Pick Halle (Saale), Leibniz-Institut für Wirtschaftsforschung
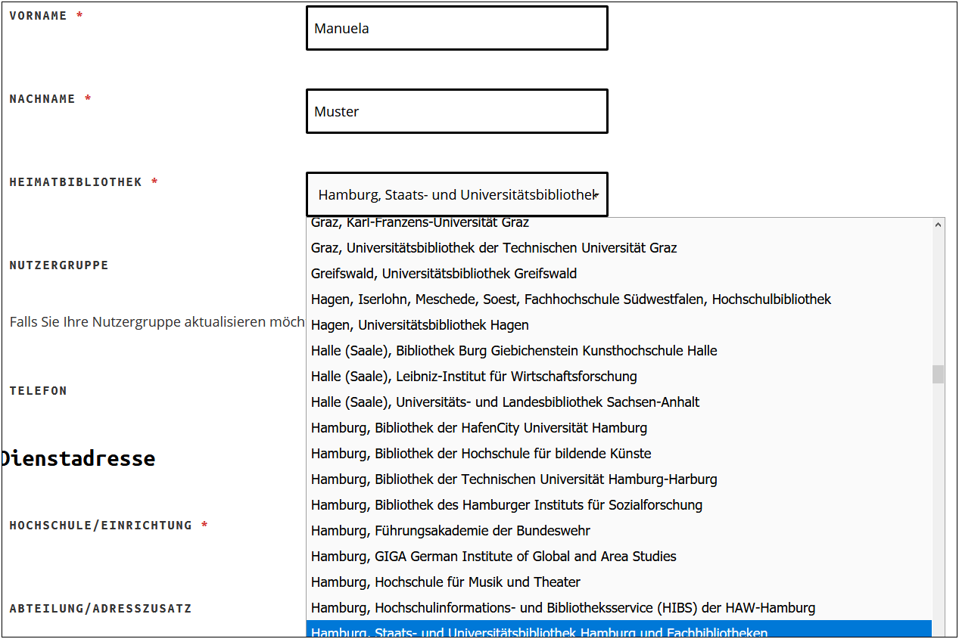 pos(619,377)
